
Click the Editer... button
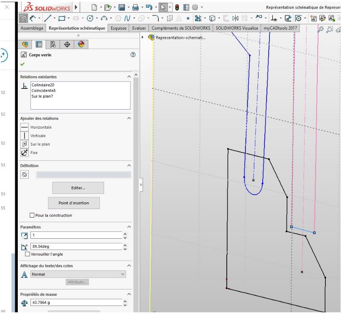click(78, 188)
